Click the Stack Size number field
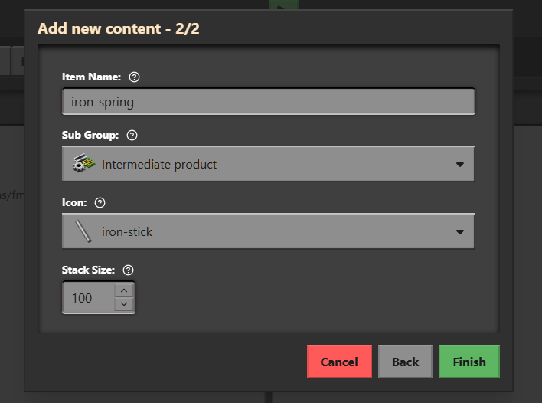 click(88, 297)
